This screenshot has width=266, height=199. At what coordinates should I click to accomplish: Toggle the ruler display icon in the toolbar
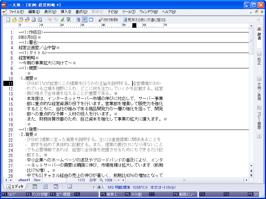(78, 20)
